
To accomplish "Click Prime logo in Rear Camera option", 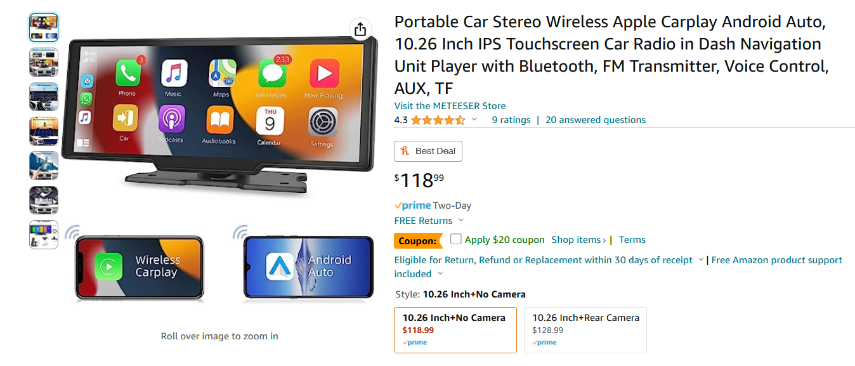I will click(544, 343).
